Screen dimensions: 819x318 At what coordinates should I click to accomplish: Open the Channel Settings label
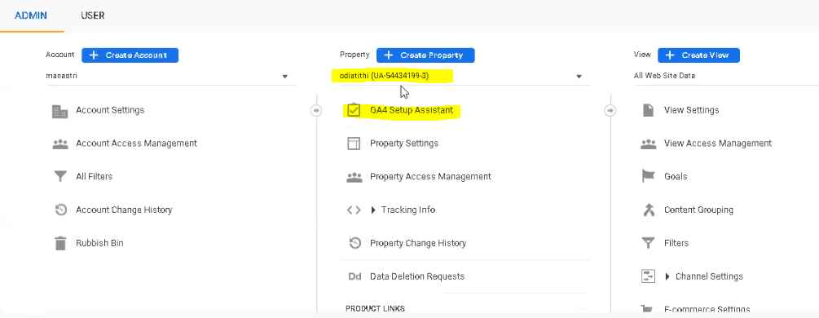[x=709, y=276]
